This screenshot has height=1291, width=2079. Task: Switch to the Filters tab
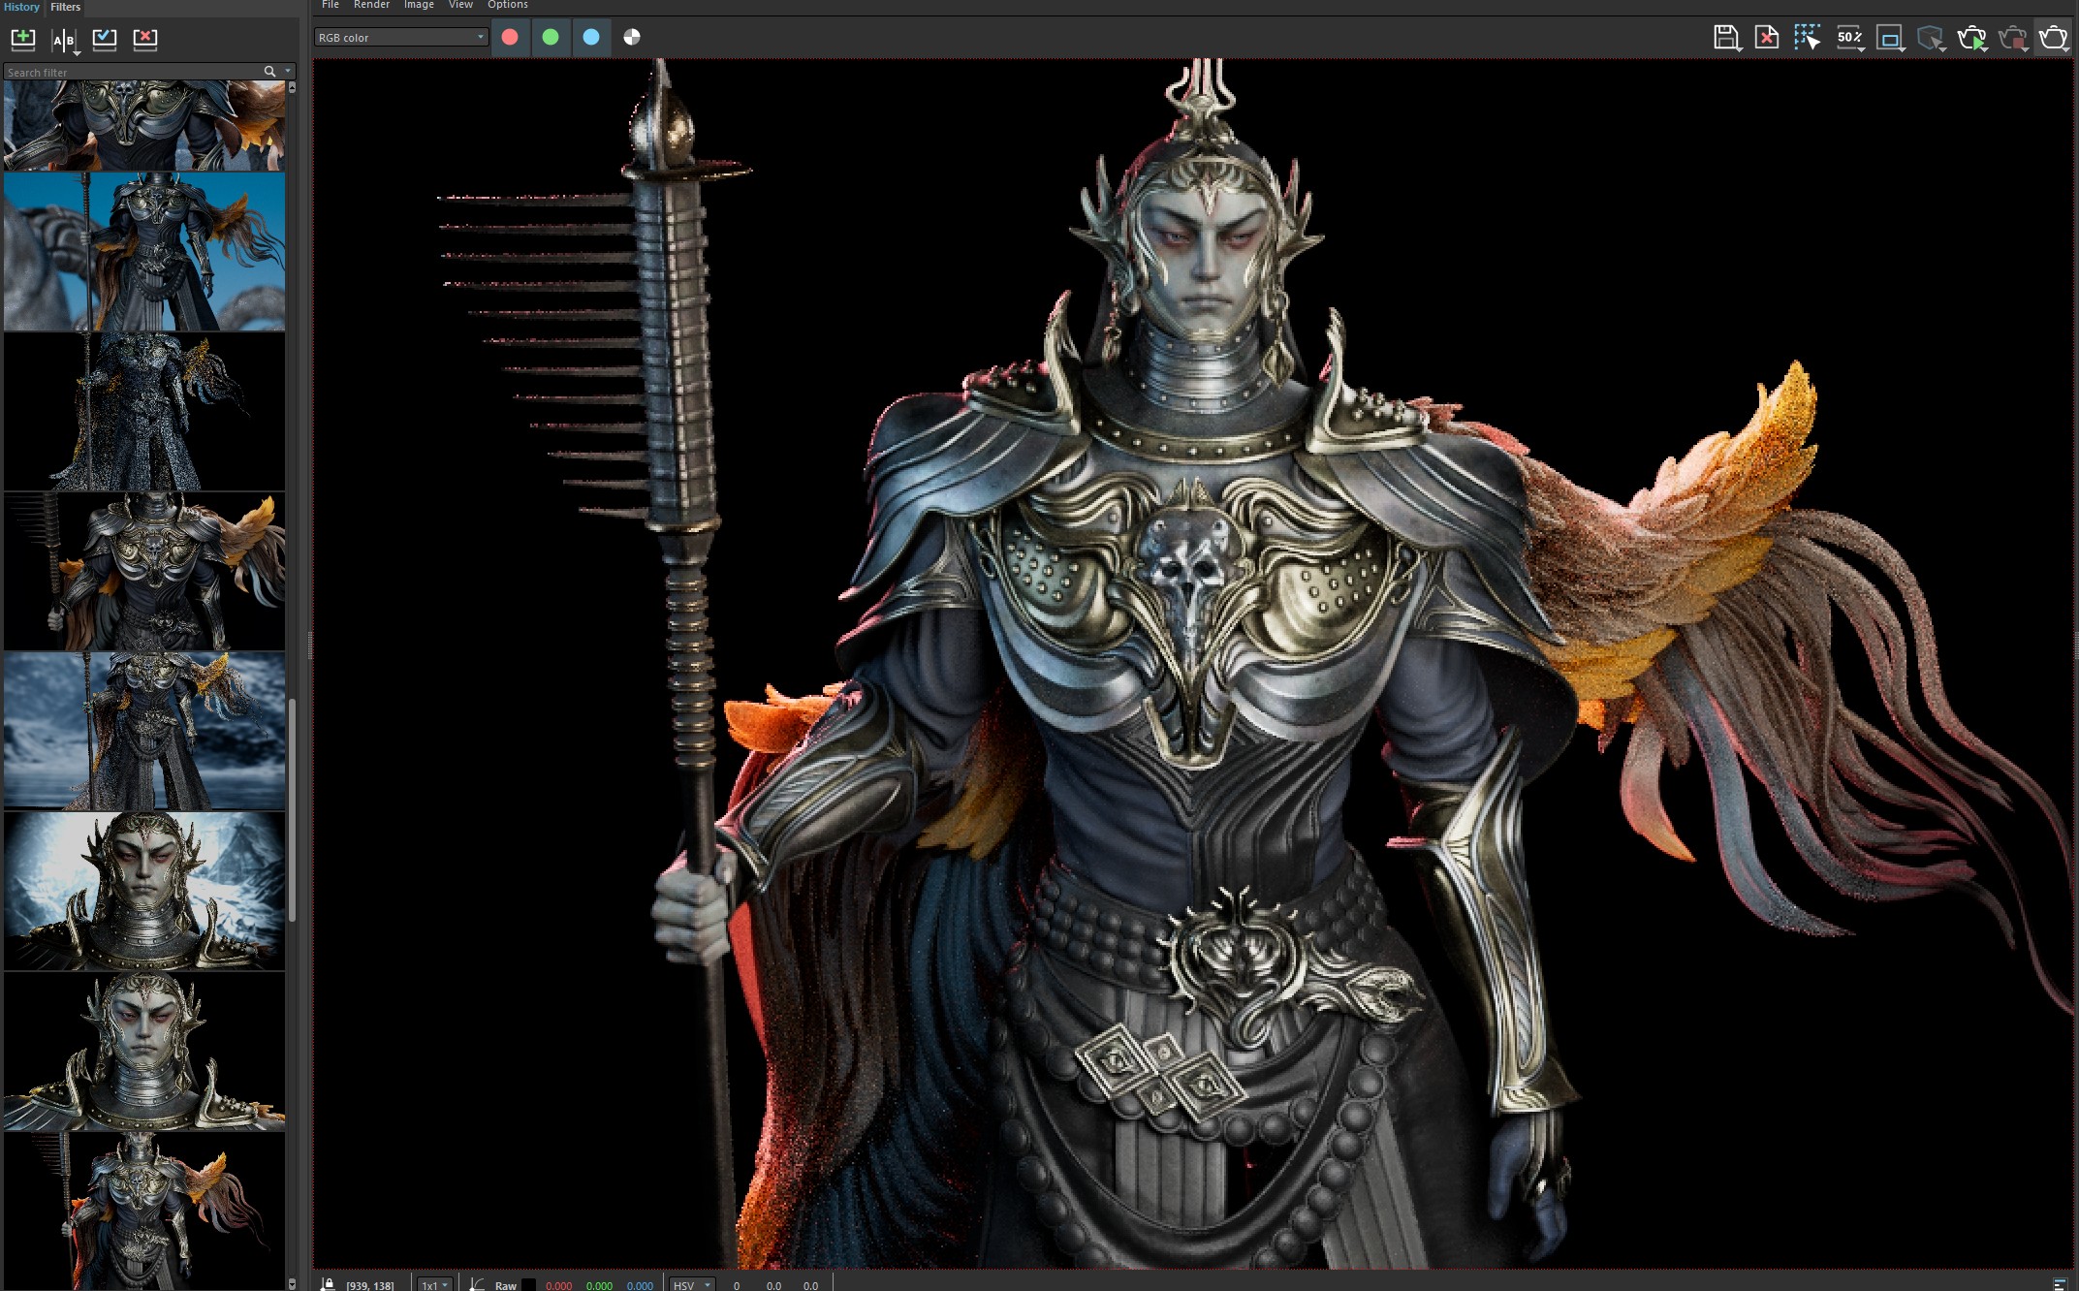point(66,7)
